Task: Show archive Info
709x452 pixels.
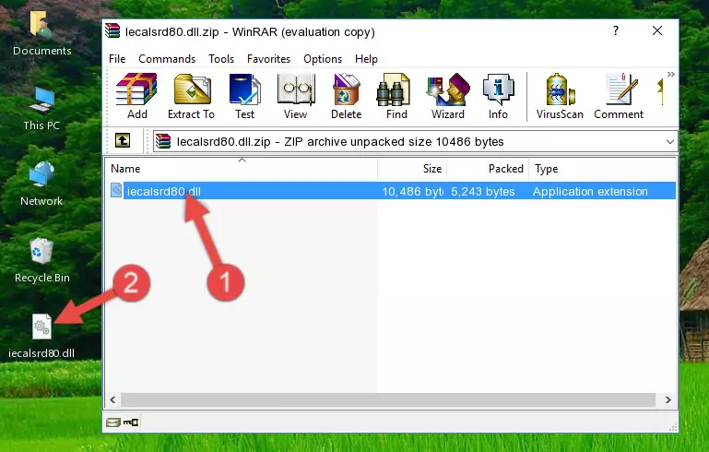Action: (x=498, y=96)
